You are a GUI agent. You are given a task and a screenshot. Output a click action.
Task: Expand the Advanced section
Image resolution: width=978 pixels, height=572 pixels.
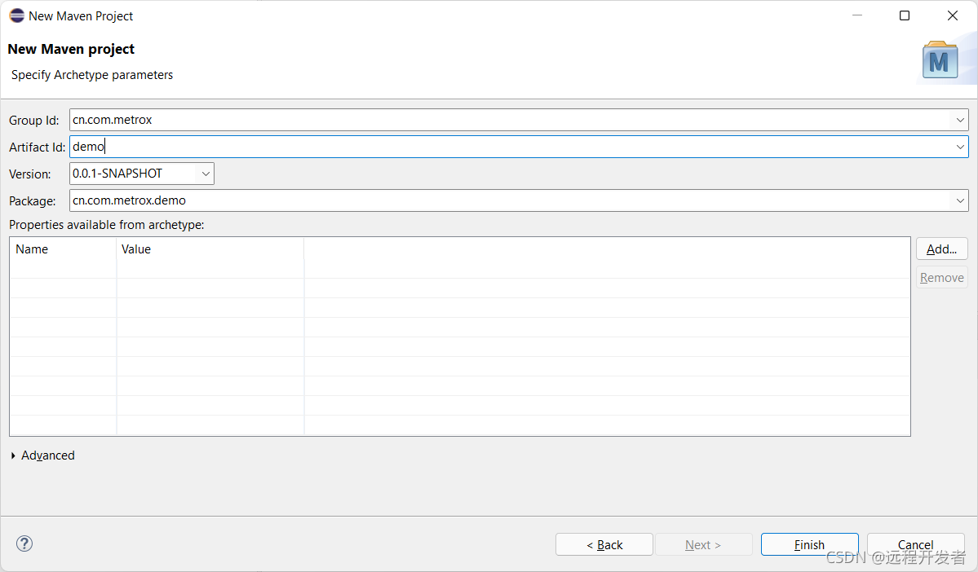click(x=42, y=455)
